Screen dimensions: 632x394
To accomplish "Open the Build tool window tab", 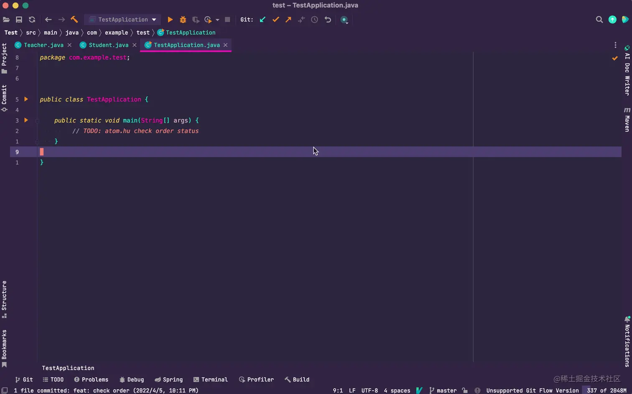I will (x=297, y=379).
